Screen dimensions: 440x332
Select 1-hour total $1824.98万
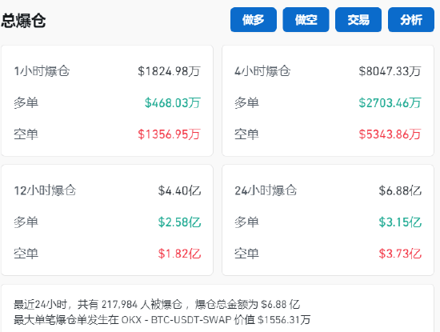(169, 71)
